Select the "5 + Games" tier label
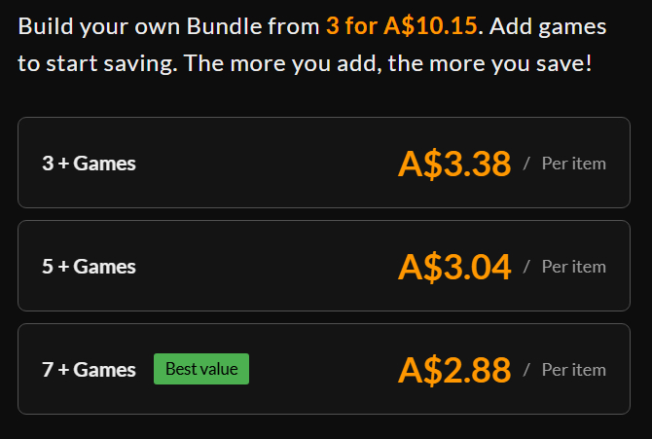The width and height of the screenshot is (652, 439). tap(89, 267)
